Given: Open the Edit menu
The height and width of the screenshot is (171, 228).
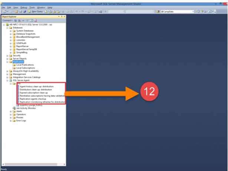Looking at the screenshot, I should 9,7.
